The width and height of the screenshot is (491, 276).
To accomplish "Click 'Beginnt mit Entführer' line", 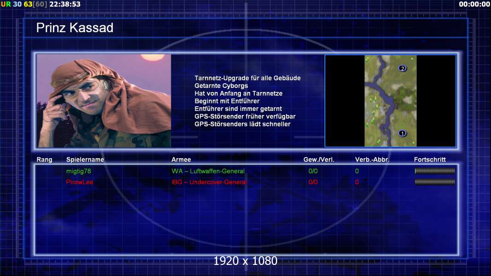I will coord(227,101).
